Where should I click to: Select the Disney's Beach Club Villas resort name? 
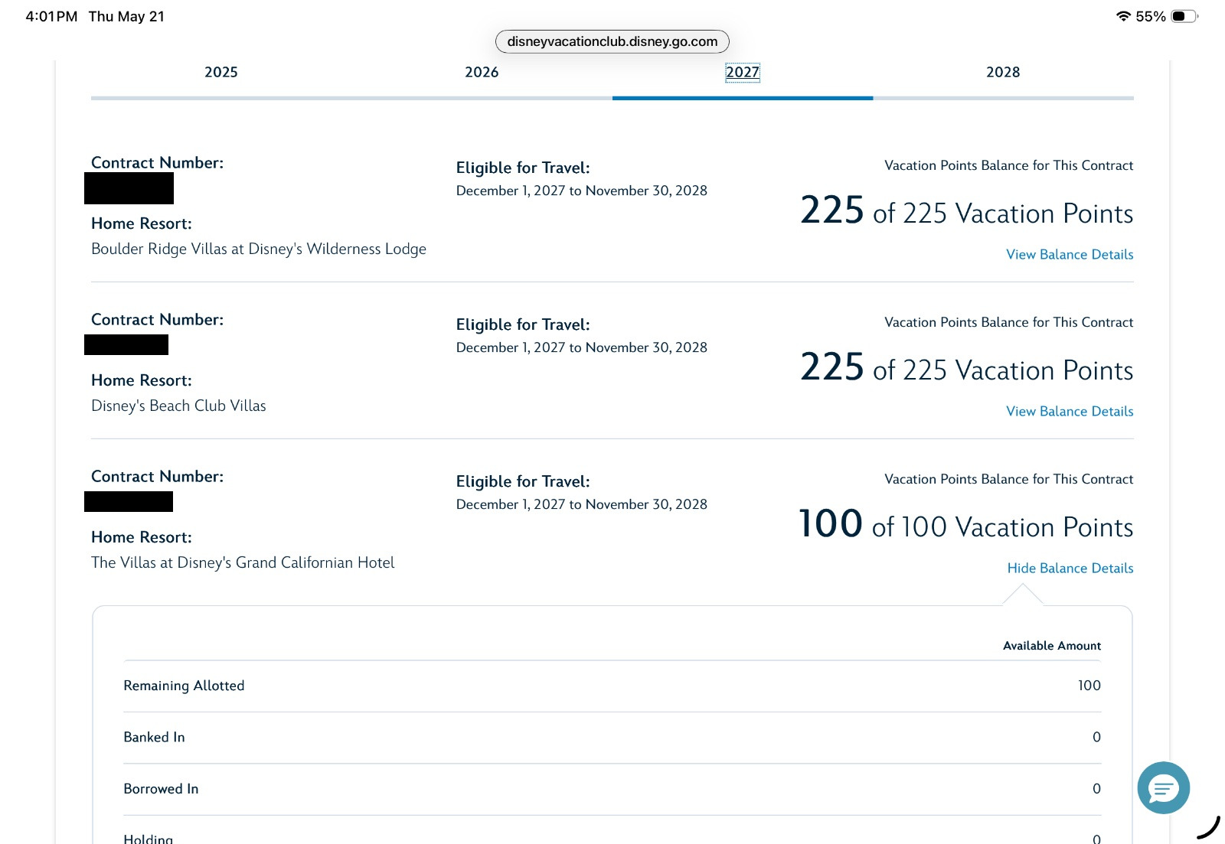tap(178, 406)
